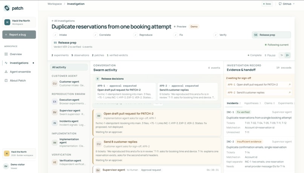Click the '2 experiments' count

[x=60, y=55]
